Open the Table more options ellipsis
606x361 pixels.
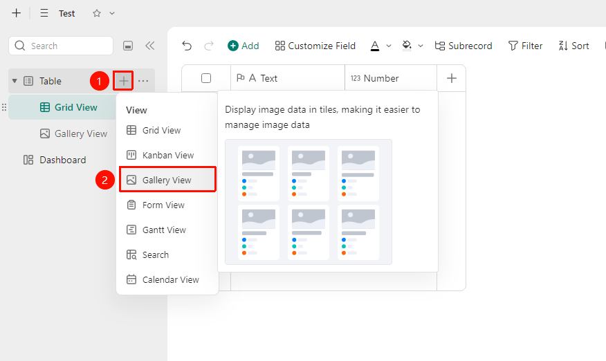143,81
